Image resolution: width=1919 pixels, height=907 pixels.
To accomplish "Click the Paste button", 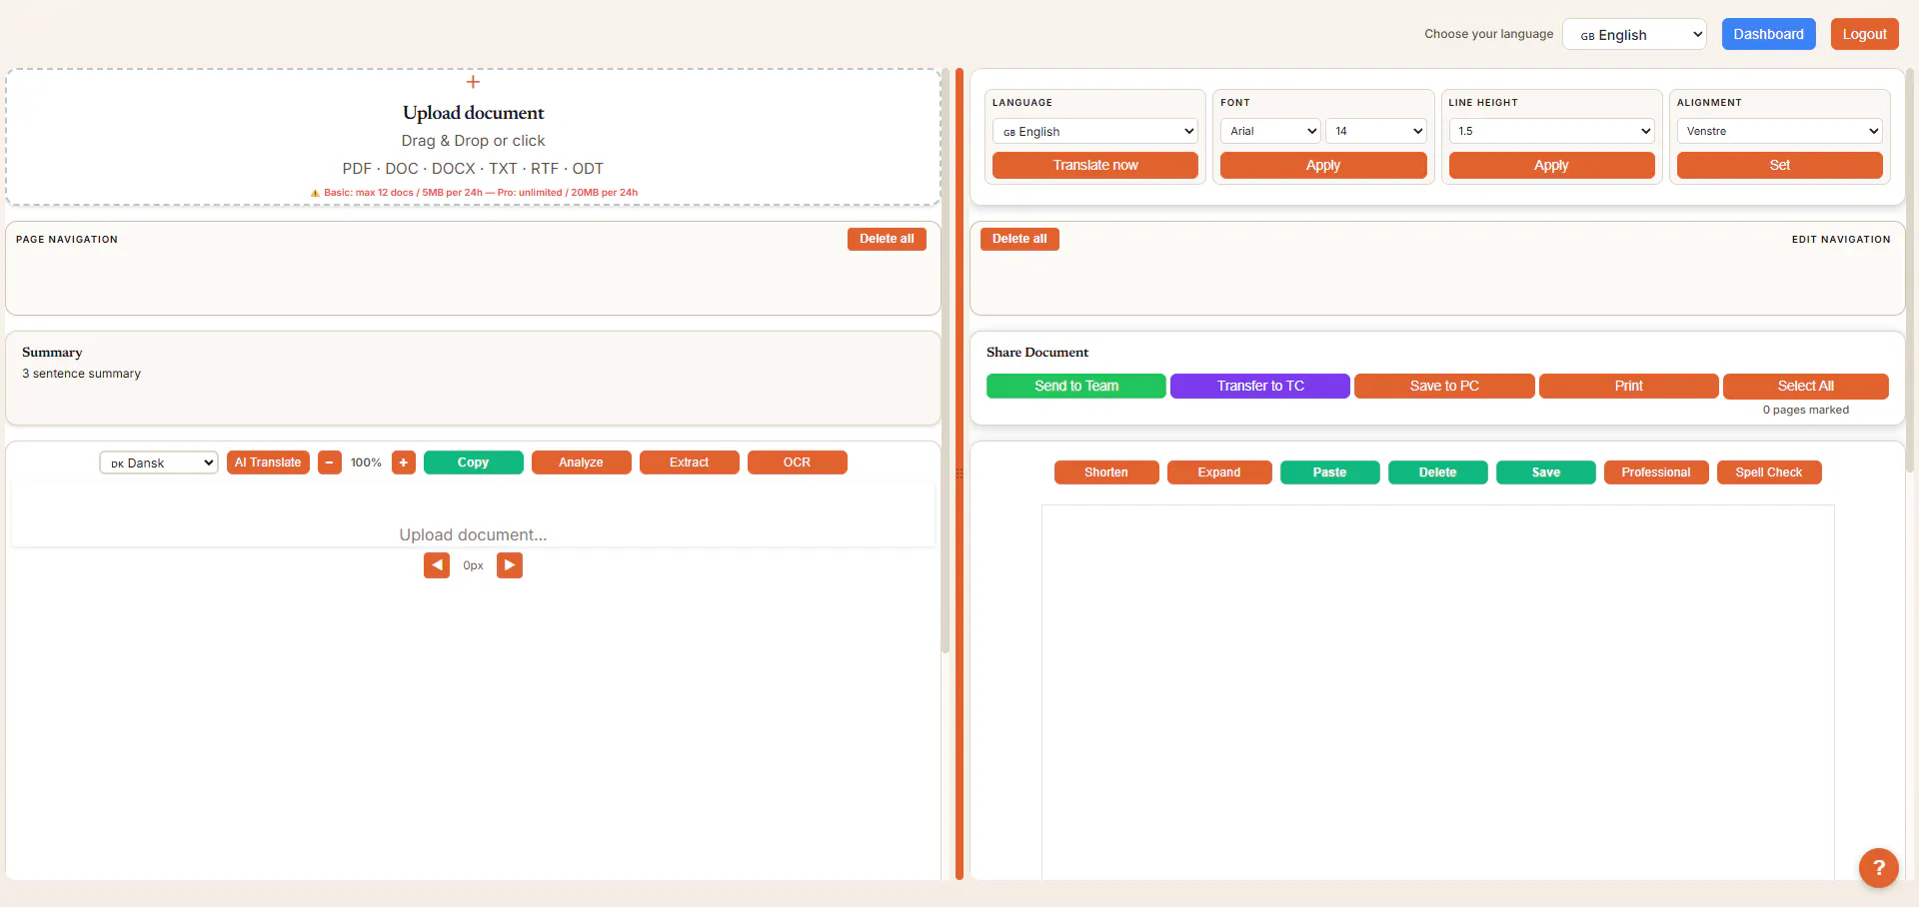I will [x=1330, y=472].
